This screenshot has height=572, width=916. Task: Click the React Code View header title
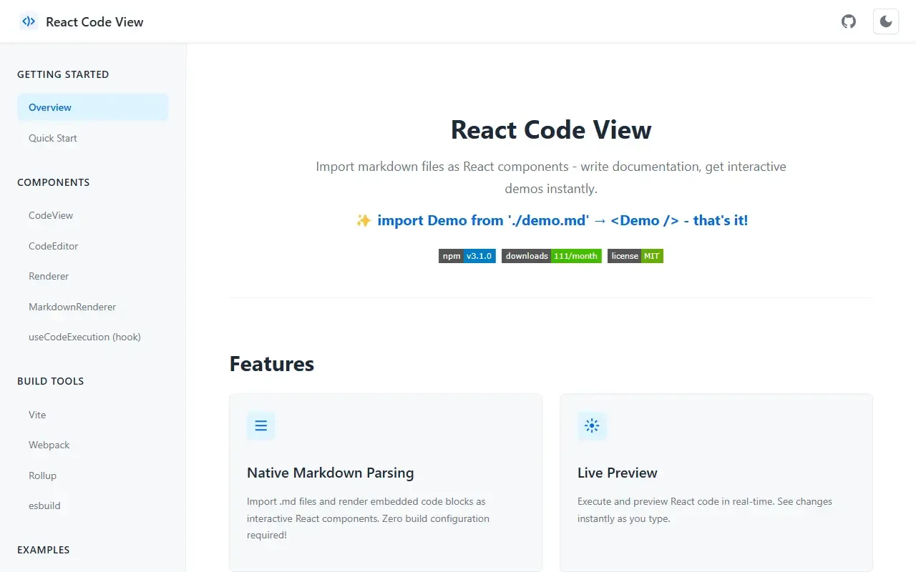[x=94, y=22]
